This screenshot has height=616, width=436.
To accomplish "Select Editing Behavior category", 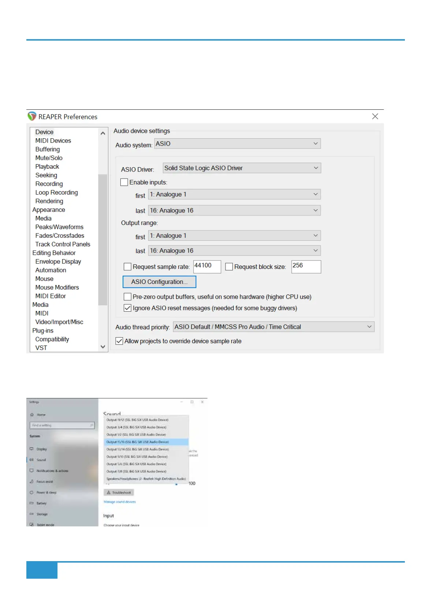I will pyautogui.click(x=54, y=253).
